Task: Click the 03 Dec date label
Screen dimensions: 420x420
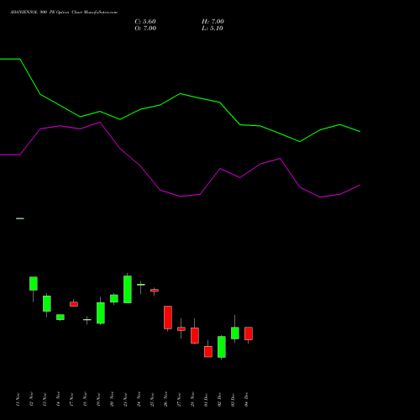Action: pyautogui.click(x=234, y=400)
